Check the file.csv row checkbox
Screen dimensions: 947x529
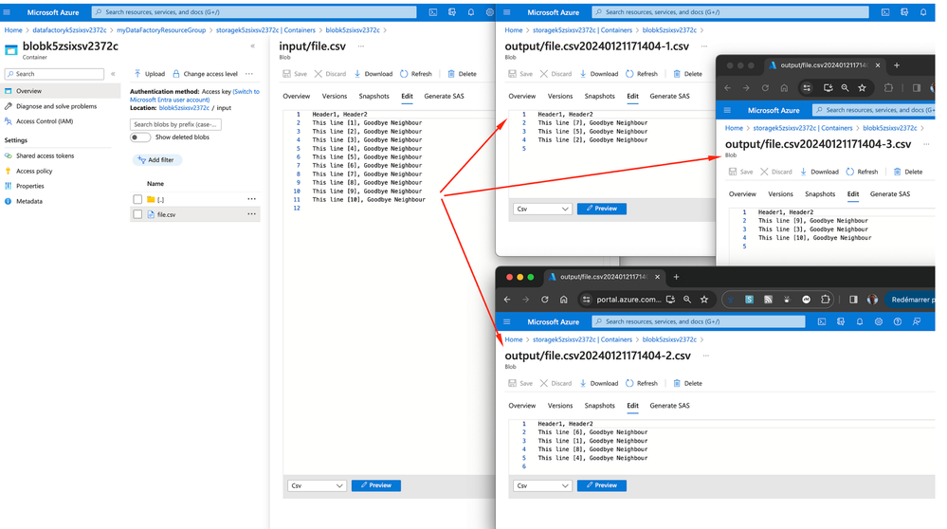[x=137, y=214]
